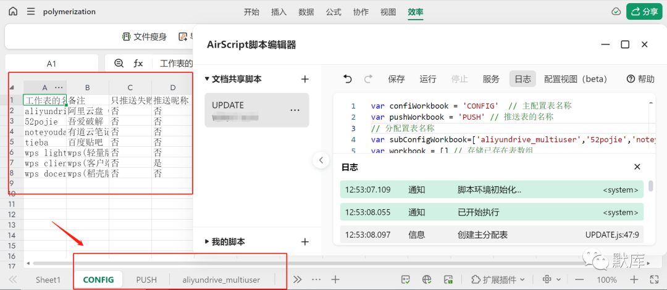Go to first sheet double-left arrows
Viewport: 667px width, 290px height.
tap(13, 280)
